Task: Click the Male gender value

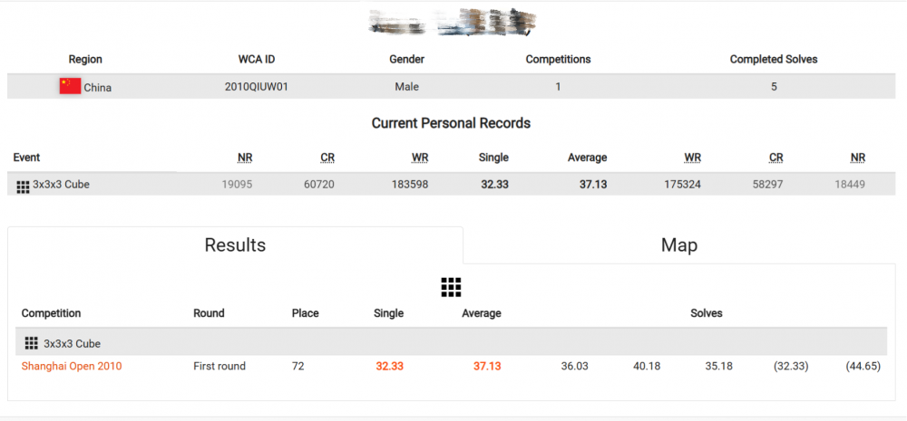Action: pyautogui.click(x=406, y=87)
